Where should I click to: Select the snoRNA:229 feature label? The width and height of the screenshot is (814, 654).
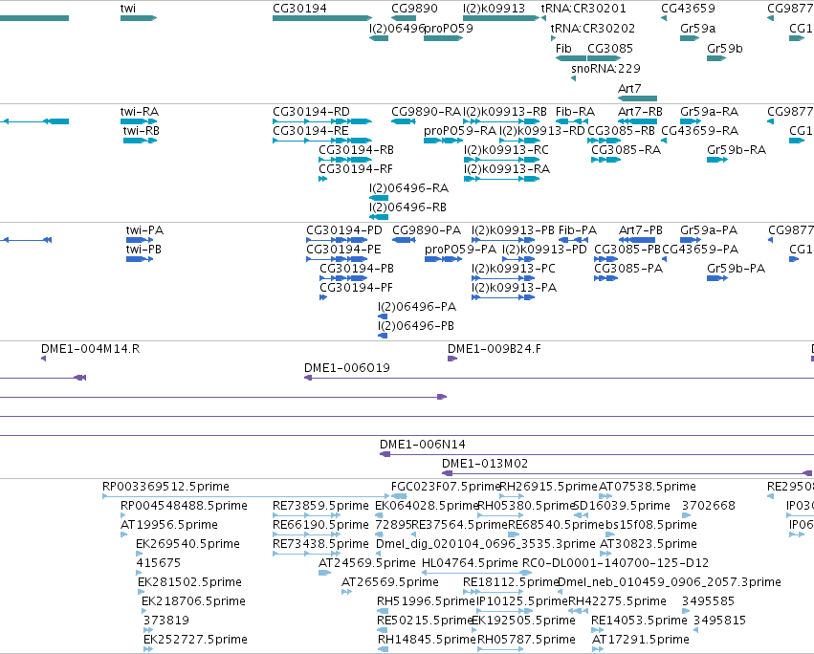605,69
